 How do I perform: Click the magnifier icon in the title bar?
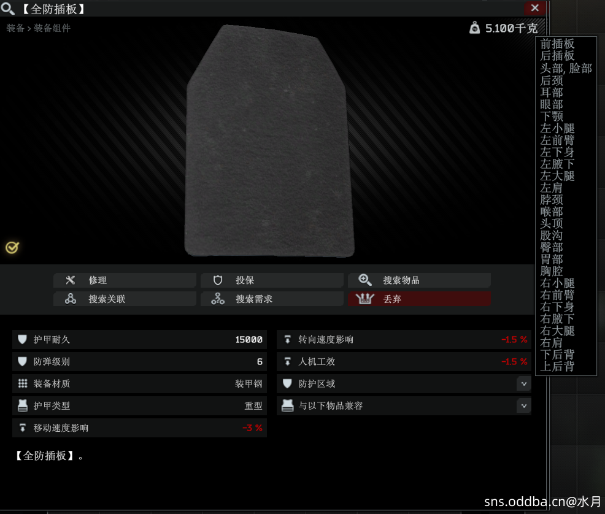pos(7,8)
